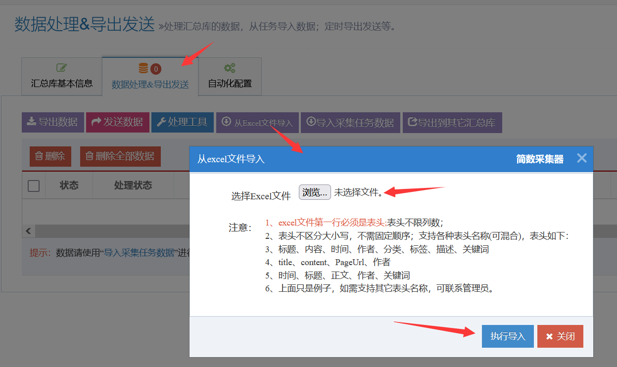Click the red 提示: label
This screenshot has width=617, height=367.
(x=41, y=253)
